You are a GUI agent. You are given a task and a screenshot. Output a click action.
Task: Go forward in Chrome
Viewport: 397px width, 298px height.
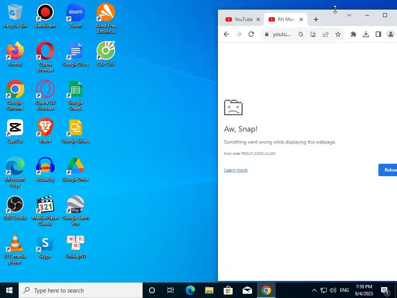[239, 34]
